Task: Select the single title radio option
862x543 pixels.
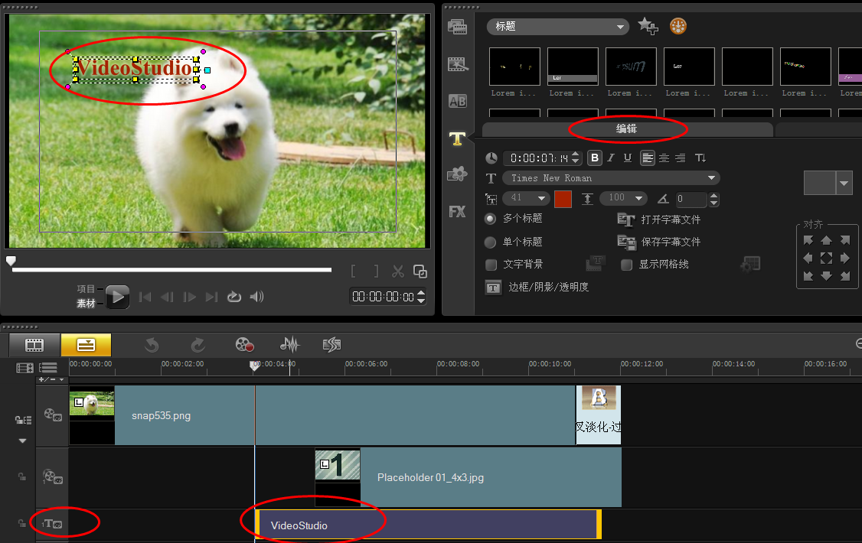Action: point(491,242)
